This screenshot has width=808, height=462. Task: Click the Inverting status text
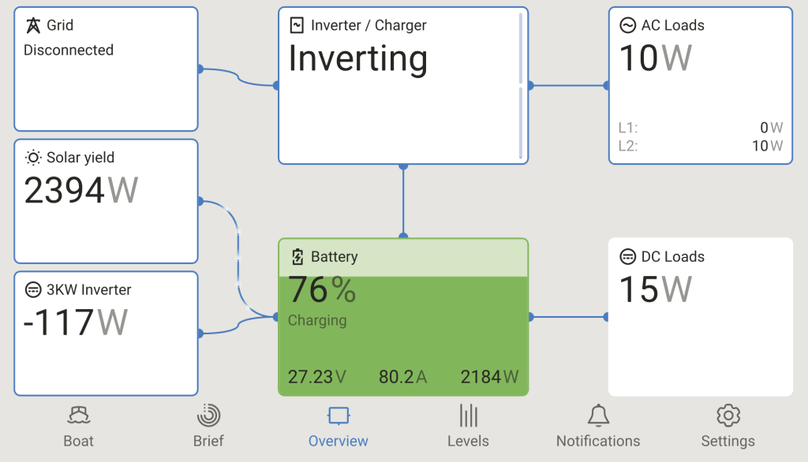tap(357, 59)
